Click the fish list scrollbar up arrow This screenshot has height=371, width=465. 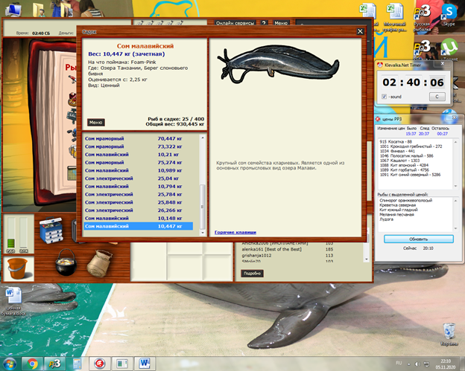(x=203, y=138)
